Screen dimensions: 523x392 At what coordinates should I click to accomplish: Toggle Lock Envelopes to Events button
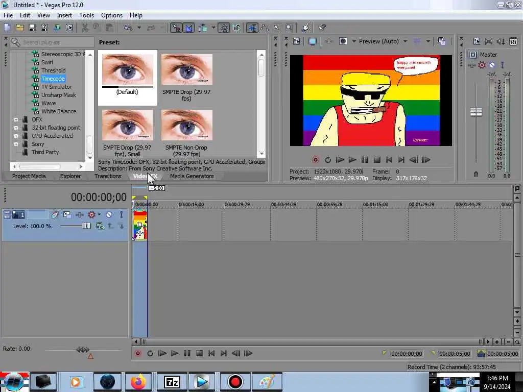click(224, 28)
